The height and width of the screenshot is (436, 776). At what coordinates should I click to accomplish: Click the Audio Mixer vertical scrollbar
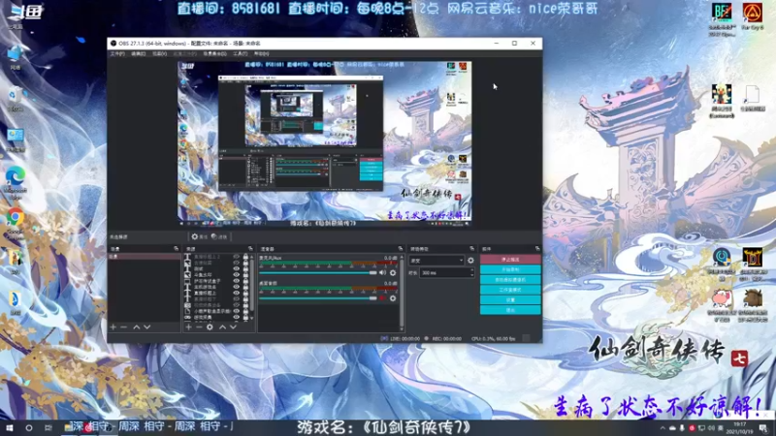click(x=402, y=292)
